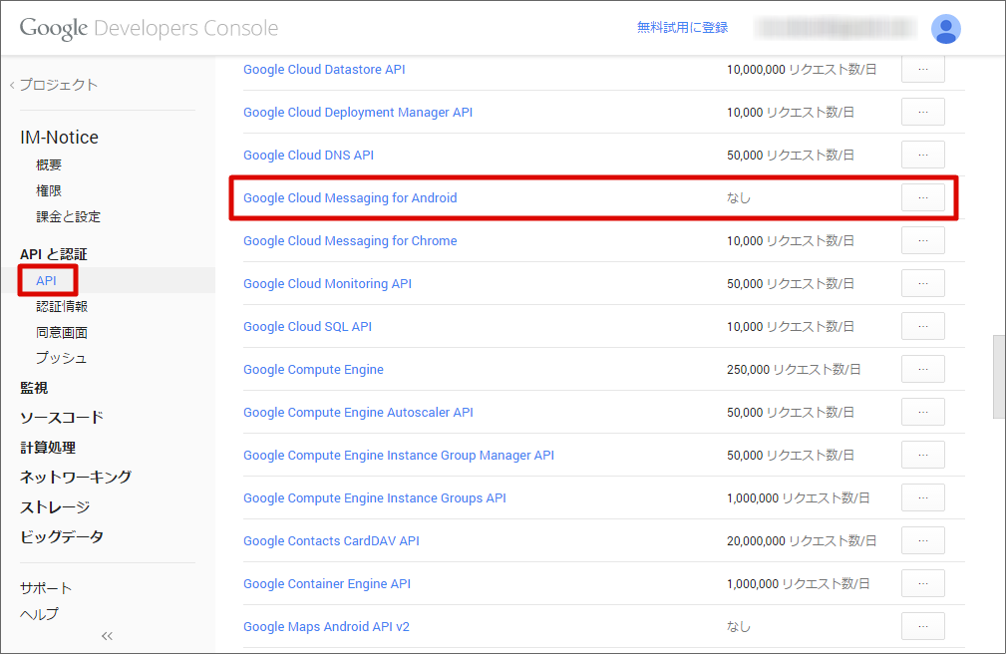Screen dimensions: 1006x654
Task: Click the 250,000 リクエスト数/日 quota text
Action: [794, 370]
